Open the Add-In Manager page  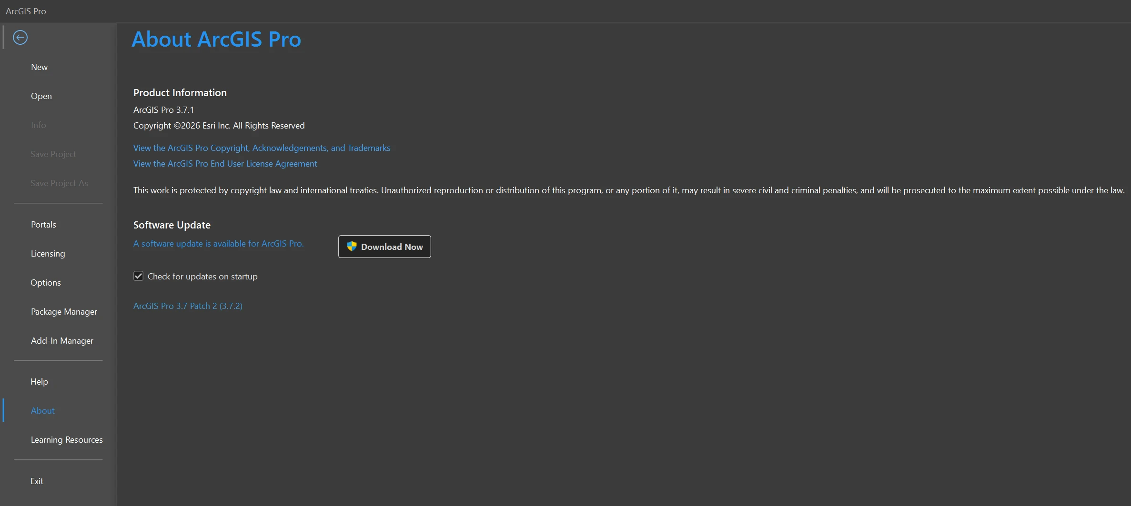(62, 341)
